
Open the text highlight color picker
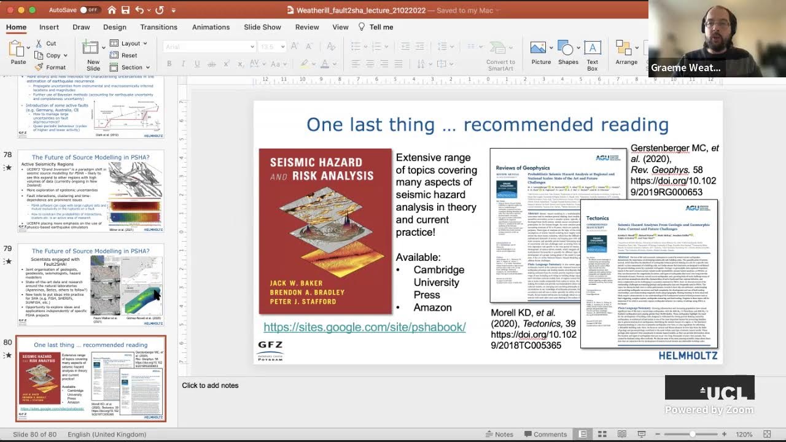[306, 64]
